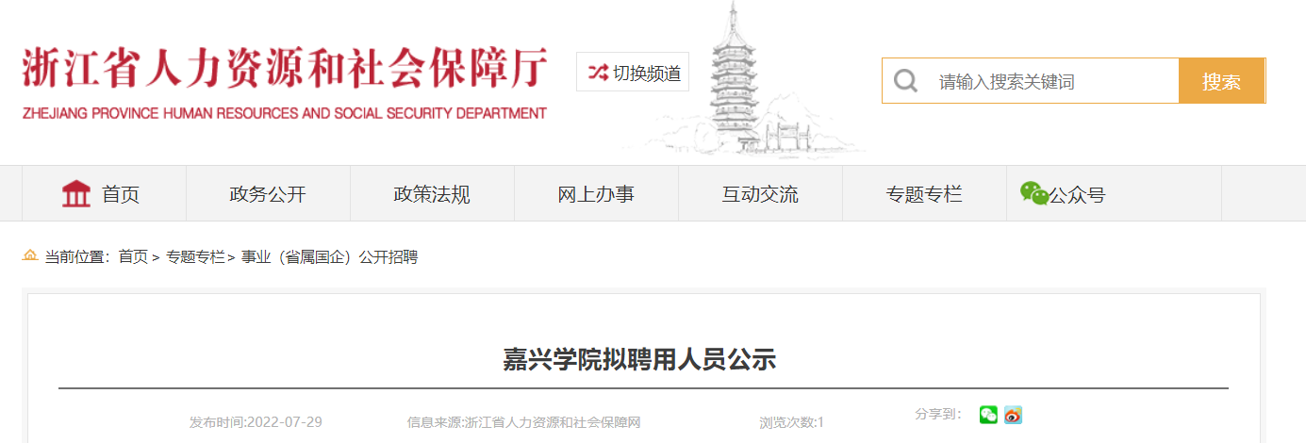
Task: Share to WeChat using the green icon
Action: 988,415
